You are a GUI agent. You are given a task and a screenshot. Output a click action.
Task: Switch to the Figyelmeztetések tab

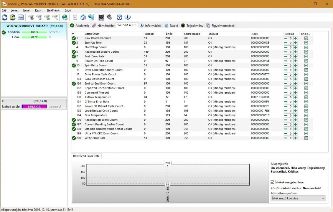[x=220, y=26]
